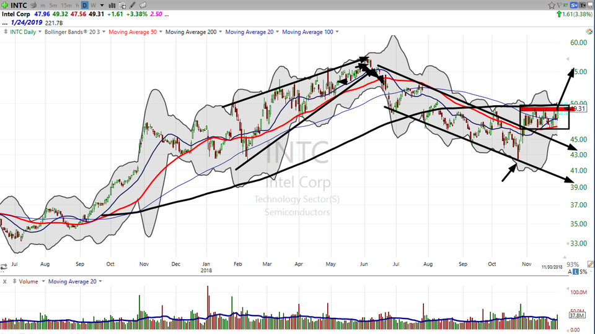
Task: Select the Daily (D) timeframe button
Action: click(x=85, y=6)
